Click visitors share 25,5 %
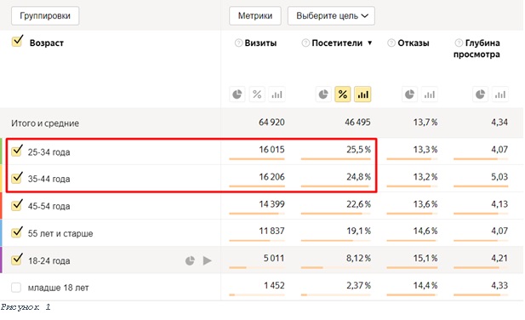Screen dimensions: 525x320 click(358, 149)
